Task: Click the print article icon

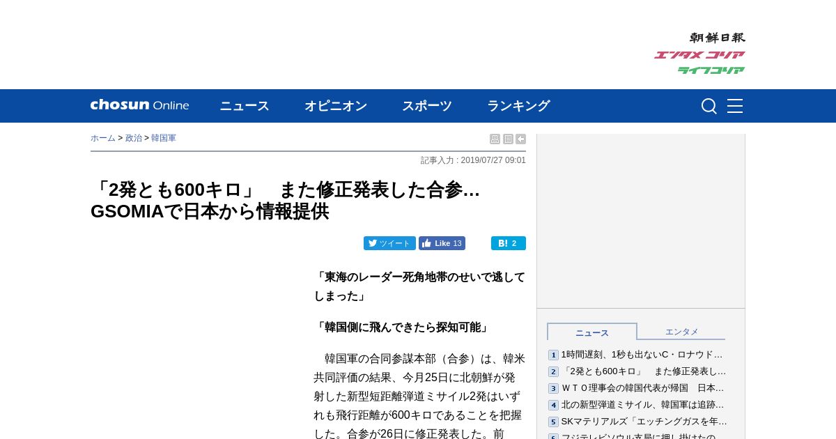Action: click(x=495, y=139)
